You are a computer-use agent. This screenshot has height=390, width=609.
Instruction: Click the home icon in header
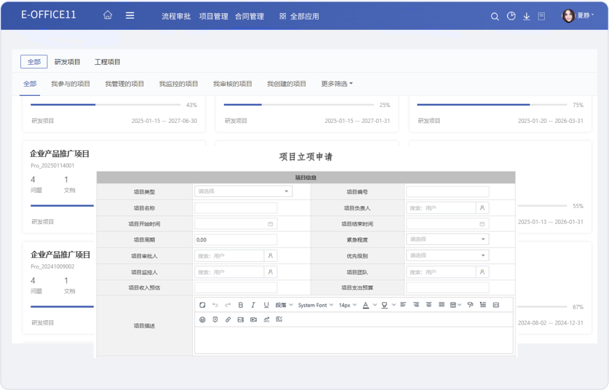[108, 16]
